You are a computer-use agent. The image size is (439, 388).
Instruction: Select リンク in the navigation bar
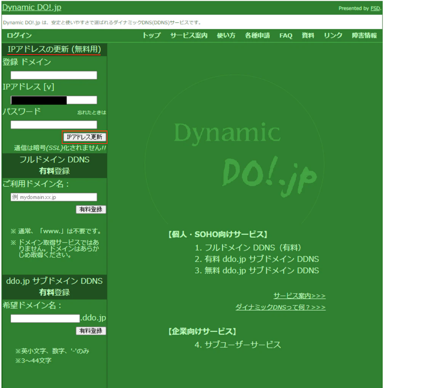[x=333, y=35]
